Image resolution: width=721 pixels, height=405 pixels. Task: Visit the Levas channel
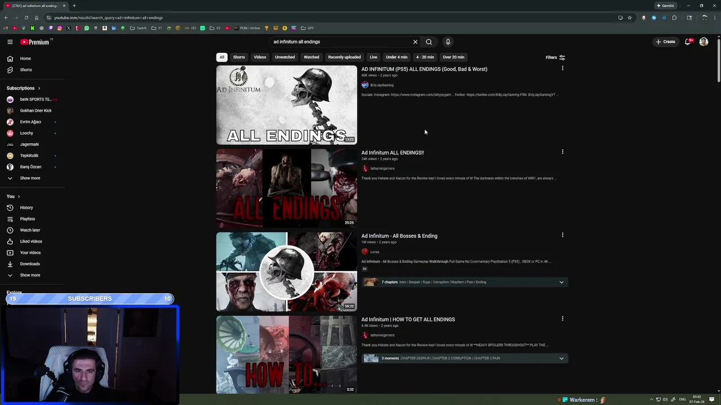pyautogui.click(x=375, y=252)
